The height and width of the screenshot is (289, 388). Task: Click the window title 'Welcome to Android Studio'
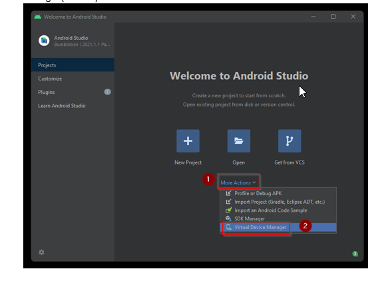click(x=75, y=17)
